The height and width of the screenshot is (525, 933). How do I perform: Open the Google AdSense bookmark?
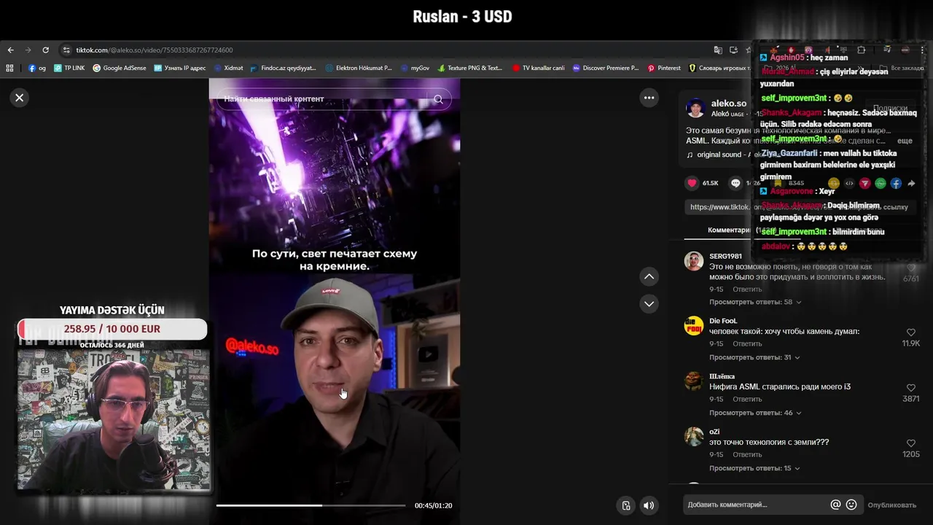pos(120,68)
